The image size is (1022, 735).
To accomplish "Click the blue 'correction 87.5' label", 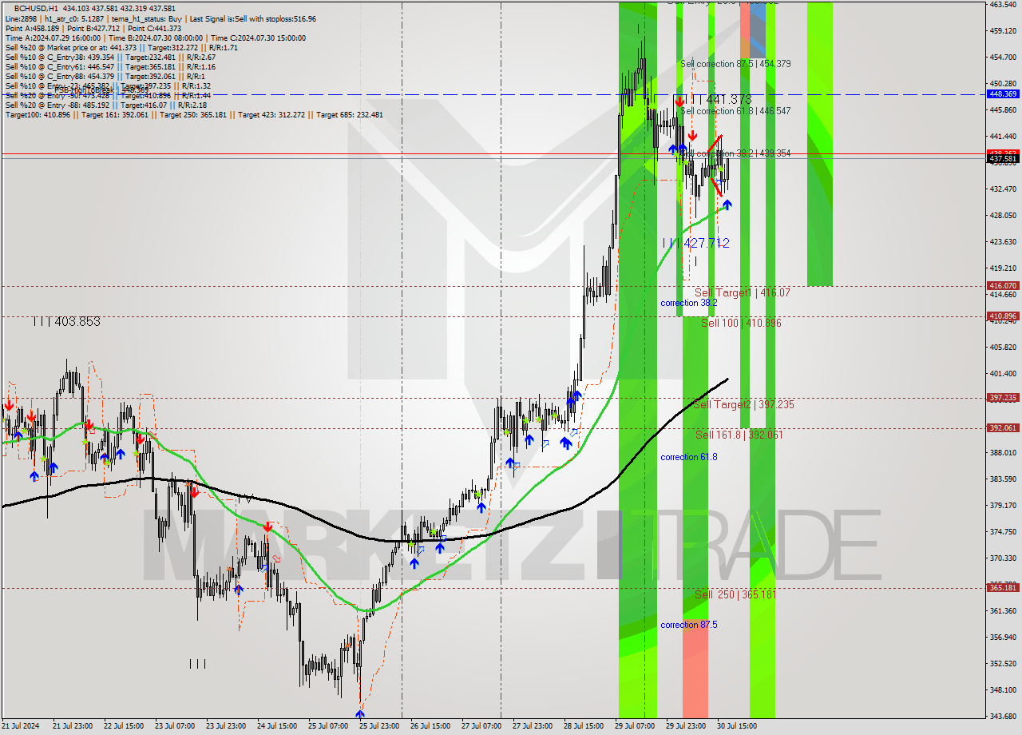I will coord(688,625).
